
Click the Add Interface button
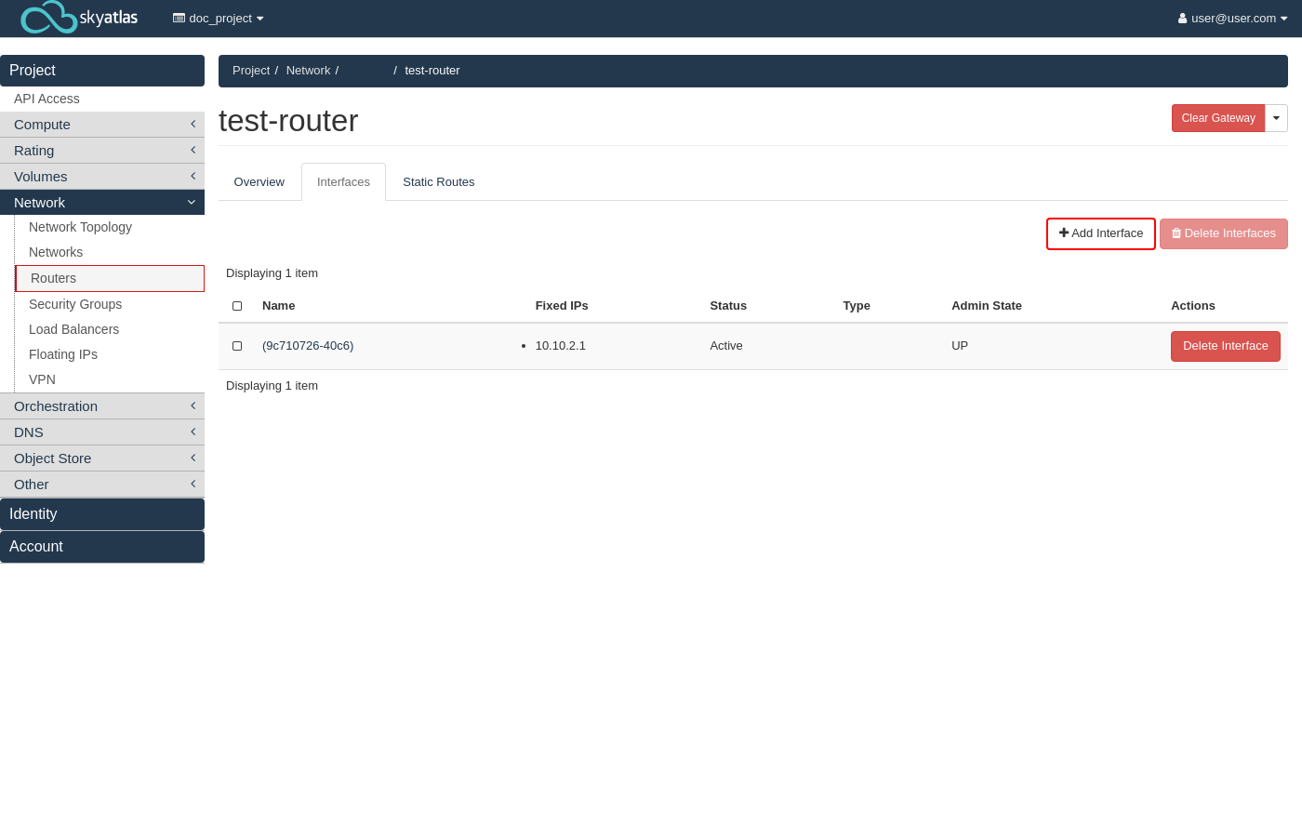(1100, 233)
